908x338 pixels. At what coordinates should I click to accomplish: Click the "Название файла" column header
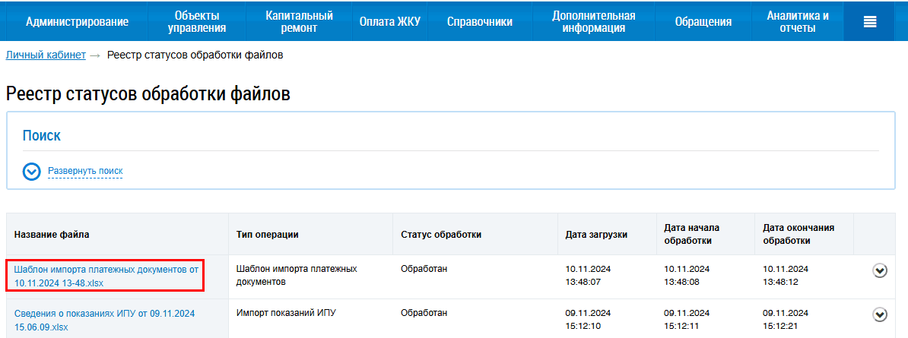tap(52, 235)
